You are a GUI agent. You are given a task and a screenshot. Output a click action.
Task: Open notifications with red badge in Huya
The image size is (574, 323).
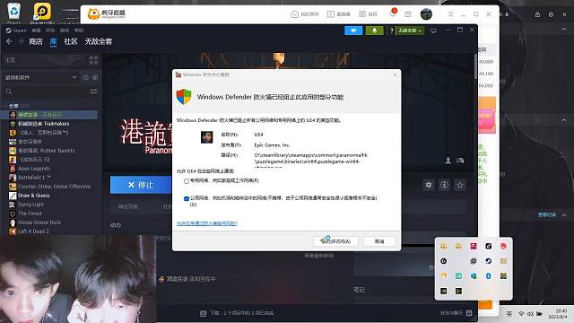(393, 13)
